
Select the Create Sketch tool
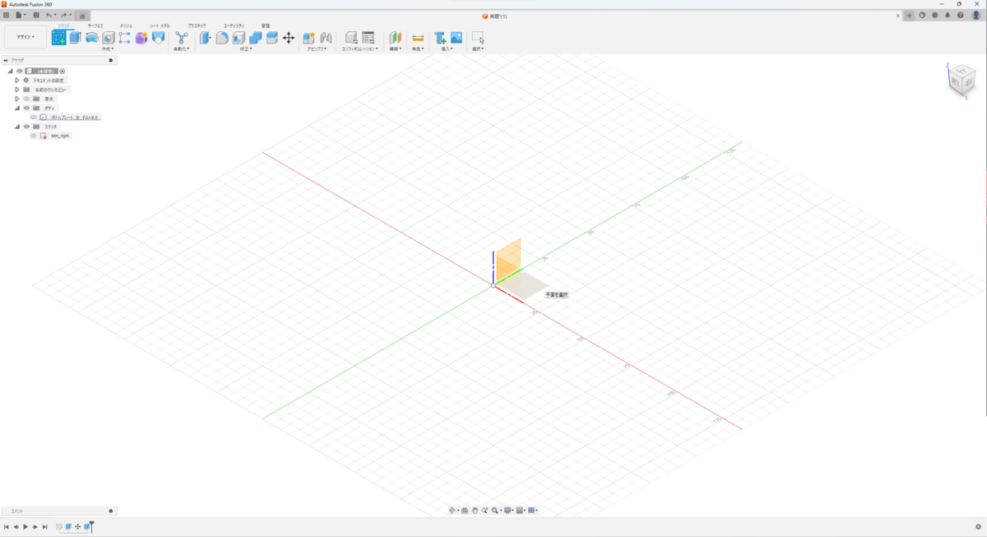coord(59,38)
